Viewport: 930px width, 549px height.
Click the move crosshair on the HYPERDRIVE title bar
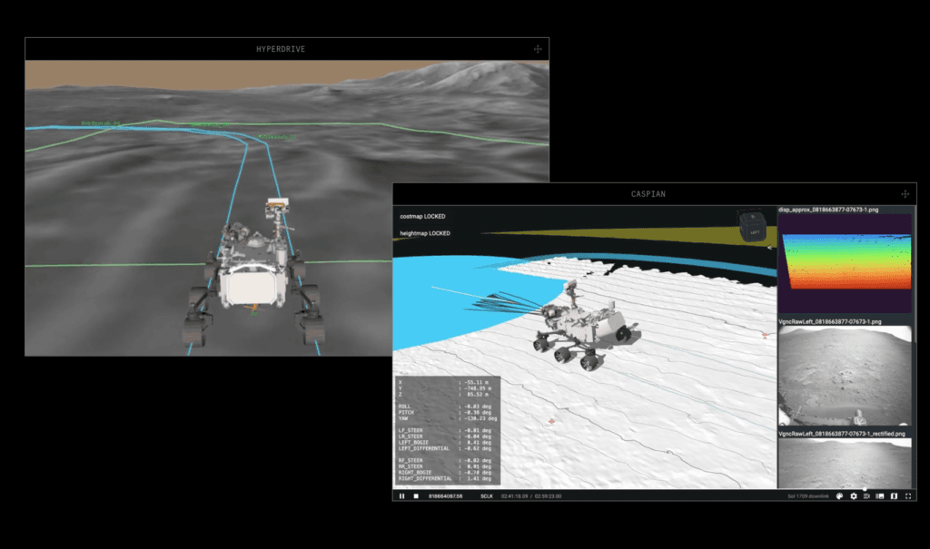[x=538, y=48]
